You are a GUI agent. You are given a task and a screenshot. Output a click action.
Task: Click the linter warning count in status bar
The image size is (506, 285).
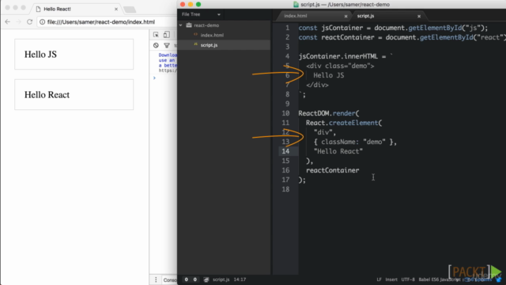point(195,279)
